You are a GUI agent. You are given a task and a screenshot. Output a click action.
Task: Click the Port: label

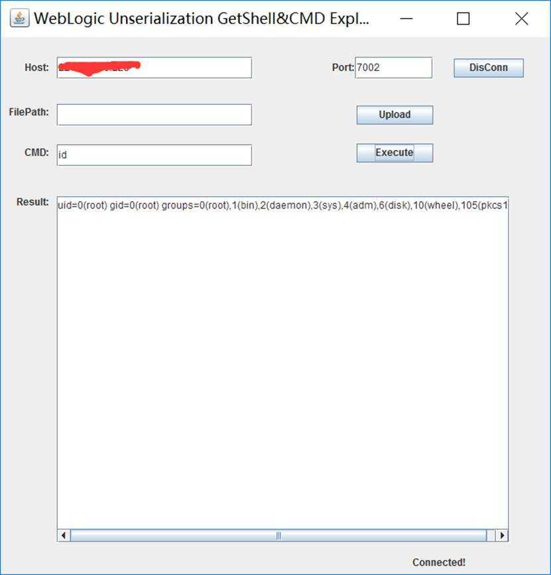(x=343, y=68)
